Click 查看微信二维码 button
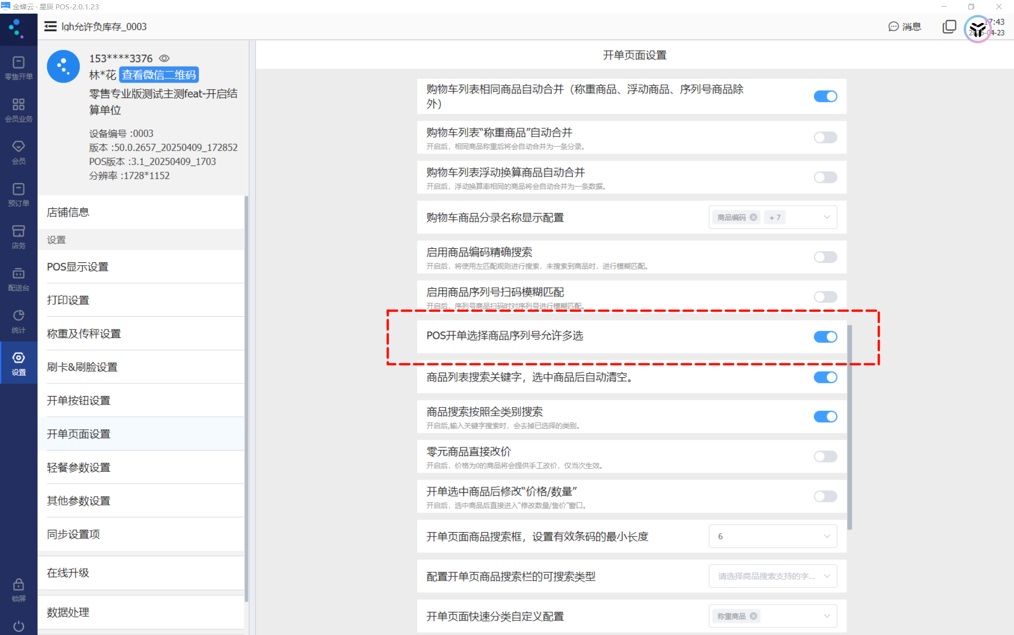The width and height of the screenshot is (1014, 635). 159,75
